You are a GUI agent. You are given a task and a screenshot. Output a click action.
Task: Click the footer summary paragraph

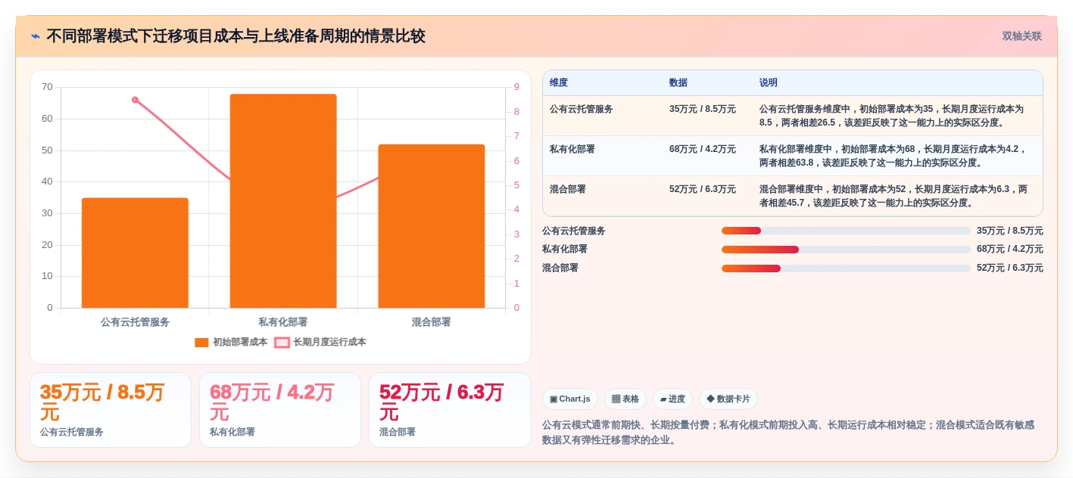(x=788, y=433)
